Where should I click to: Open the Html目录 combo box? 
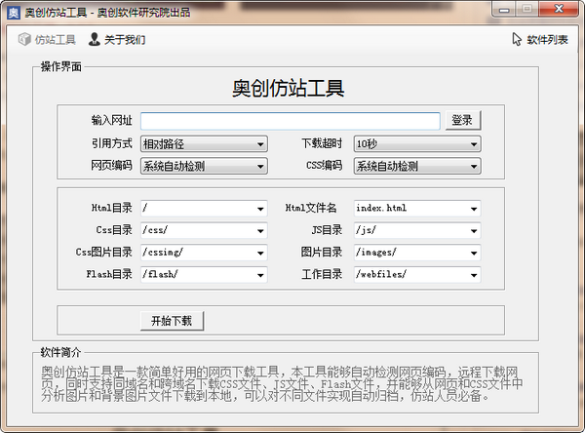(204, 209)
